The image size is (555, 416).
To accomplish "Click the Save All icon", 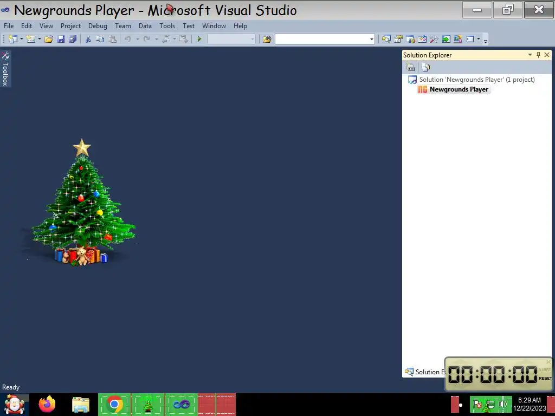I will click(x=73, y=39).
